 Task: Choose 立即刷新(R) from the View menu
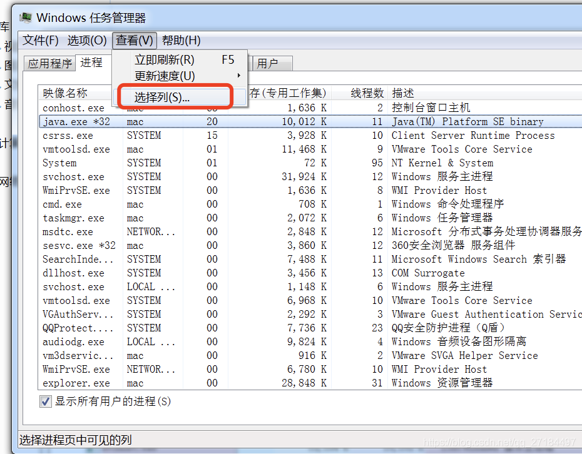coord(180,59)
